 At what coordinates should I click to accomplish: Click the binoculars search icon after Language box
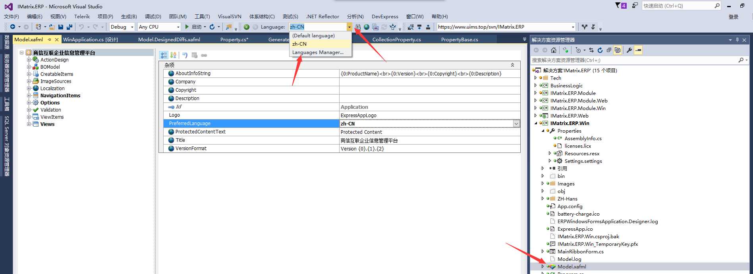pos(358,27)
